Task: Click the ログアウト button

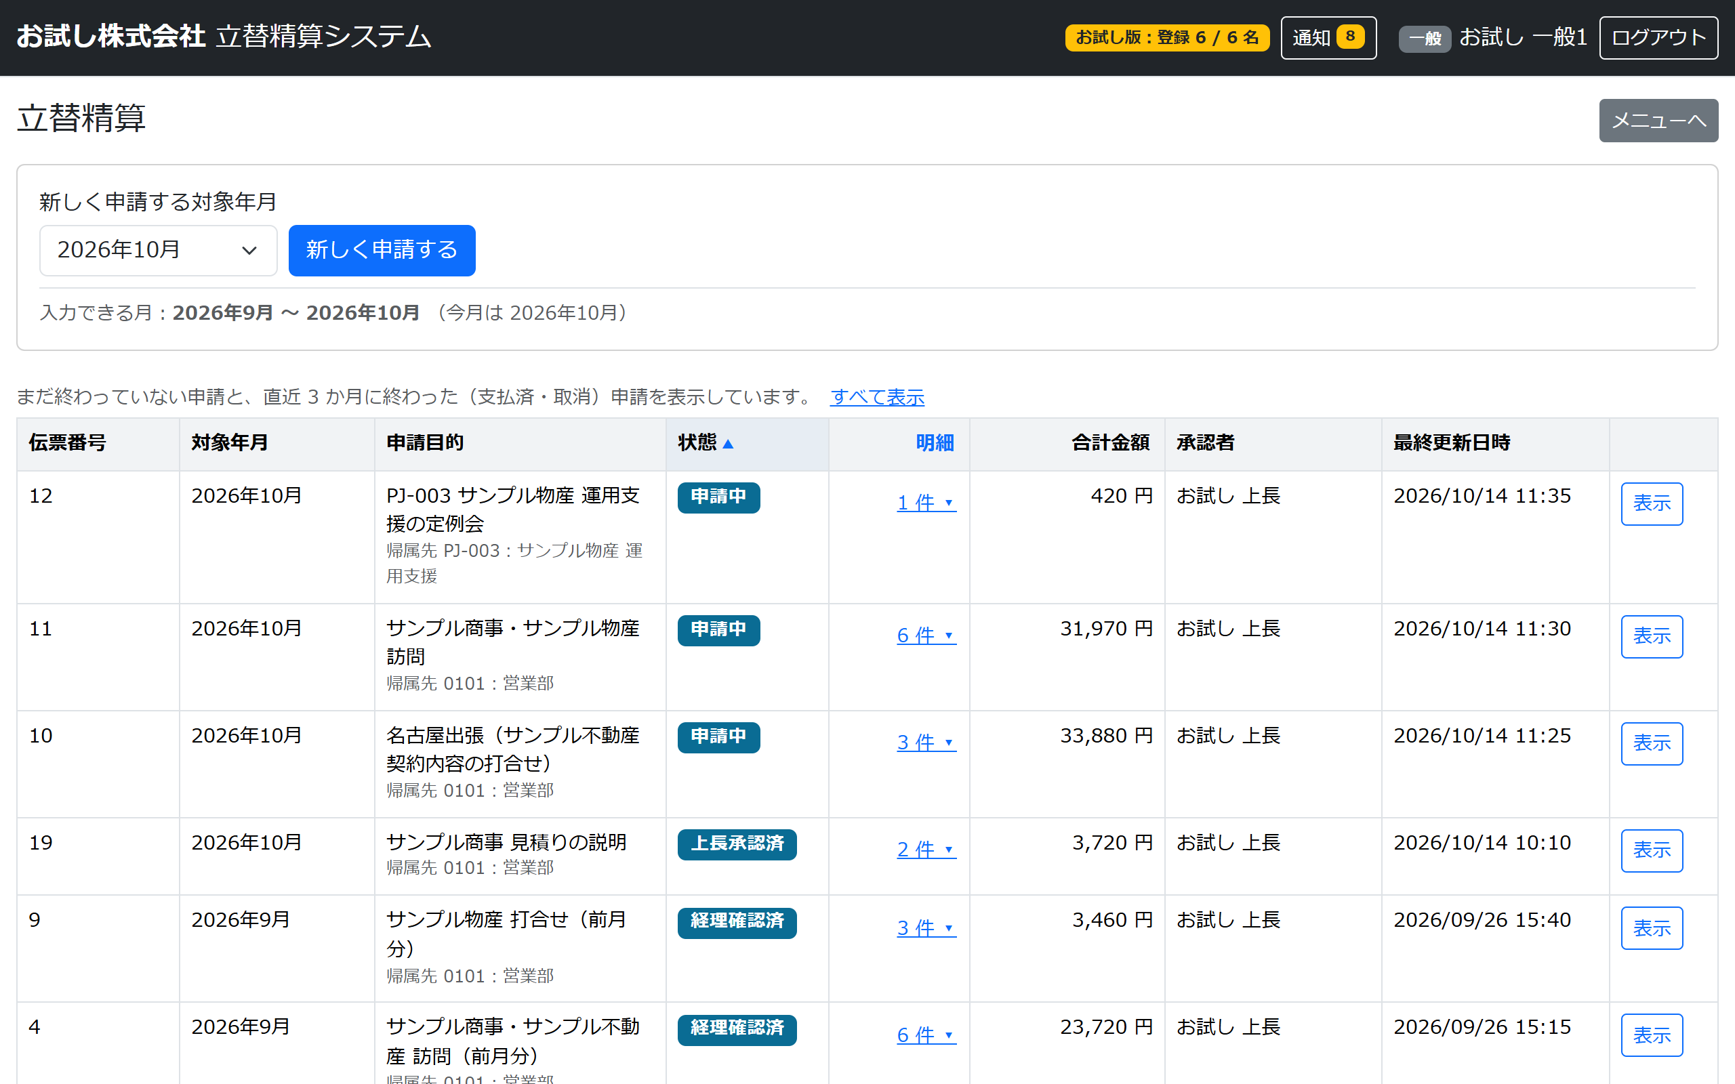Action: click(x=1658, y=37)
